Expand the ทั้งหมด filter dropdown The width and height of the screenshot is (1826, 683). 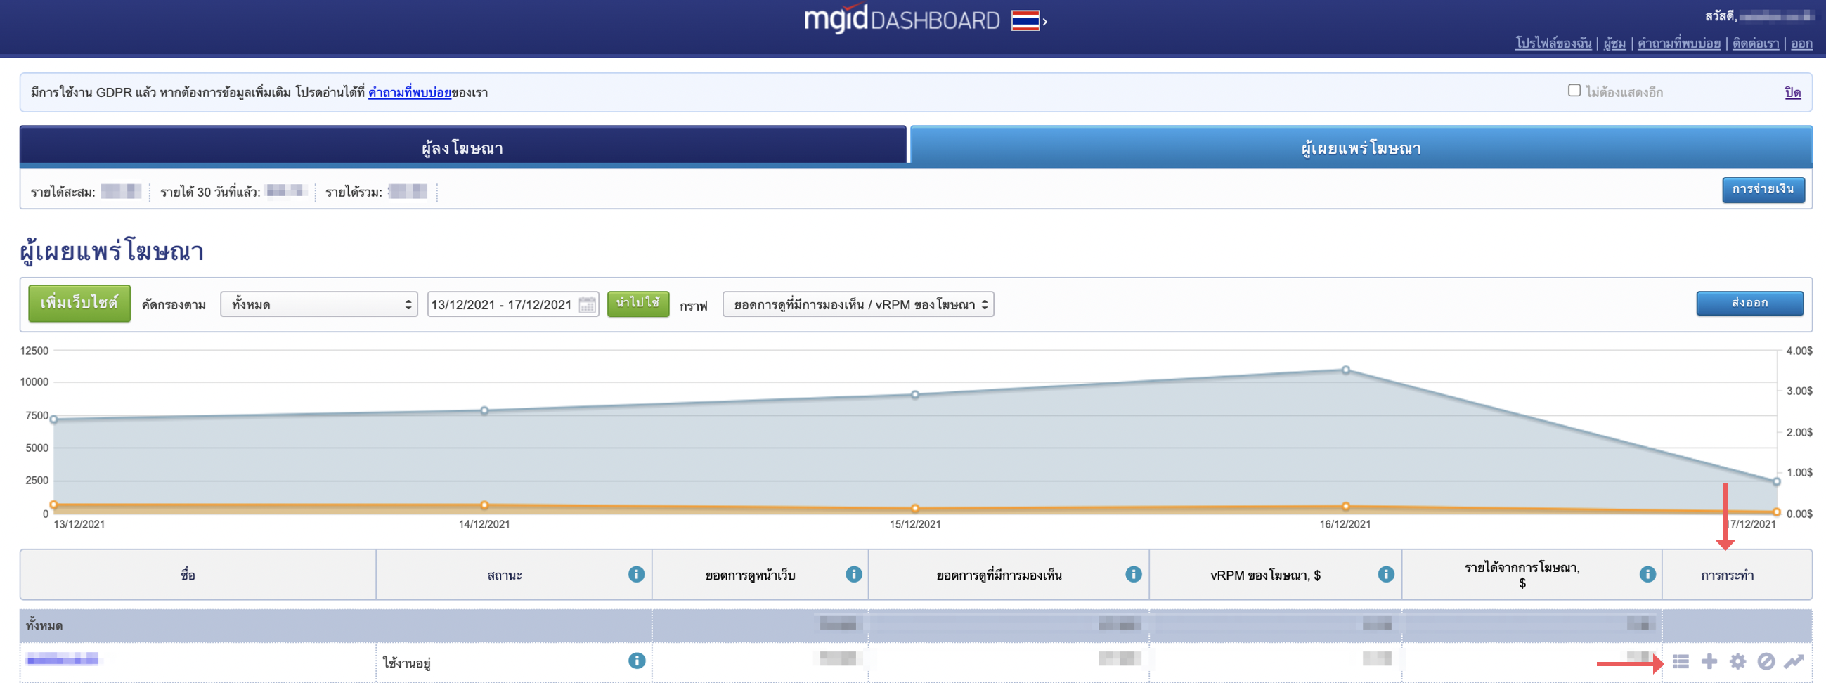tap(319, 305)
